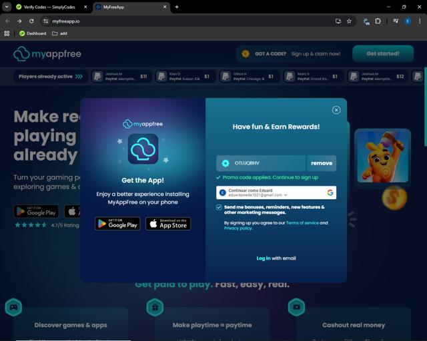View site information icon in address bar
The height and width of the screenshot is (341, 427).
point(46,21)
